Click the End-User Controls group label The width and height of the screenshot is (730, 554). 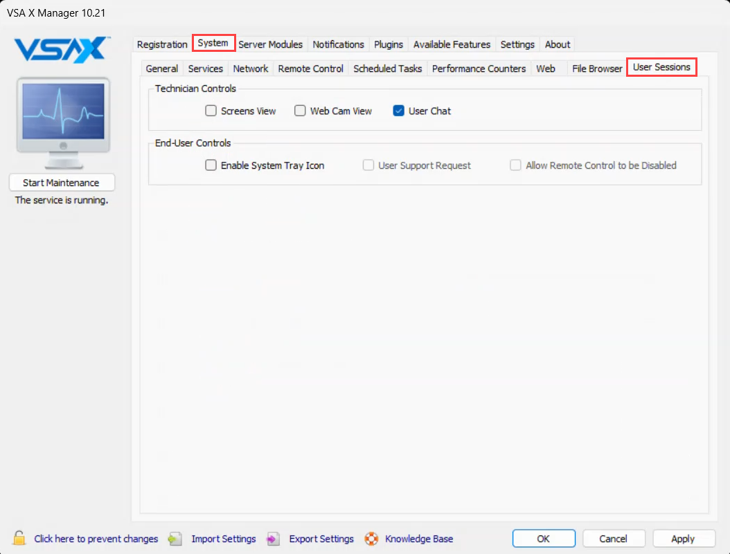click(193, 142)
